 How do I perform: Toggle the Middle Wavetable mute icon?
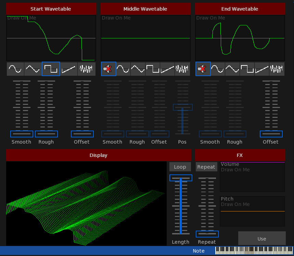coord(108,69)
